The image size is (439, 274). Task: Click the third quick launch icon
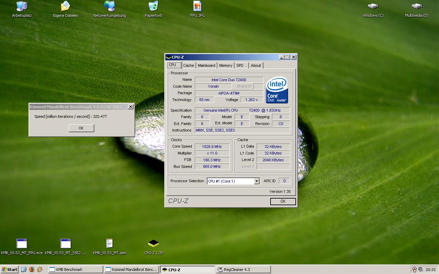point(40,270)
